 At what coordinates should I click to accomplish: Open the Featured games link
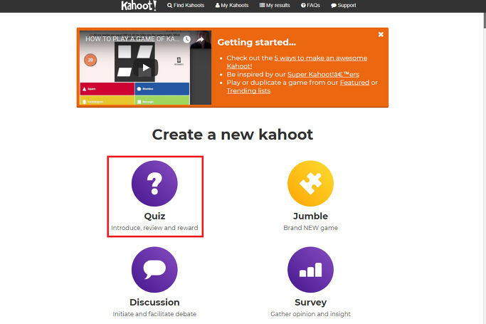tap(354, 83)
